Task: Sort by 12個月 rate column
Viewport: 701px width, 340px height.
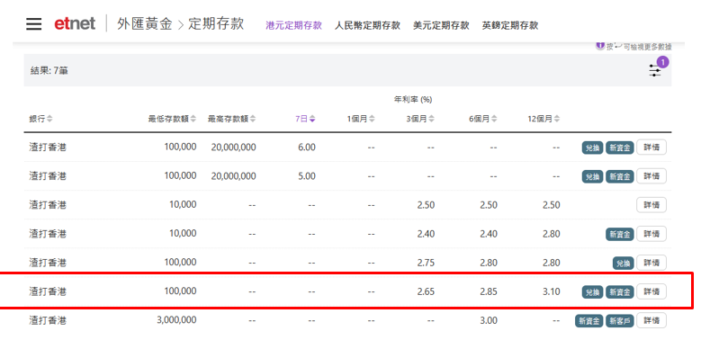Action: click(x=544, y=119)
